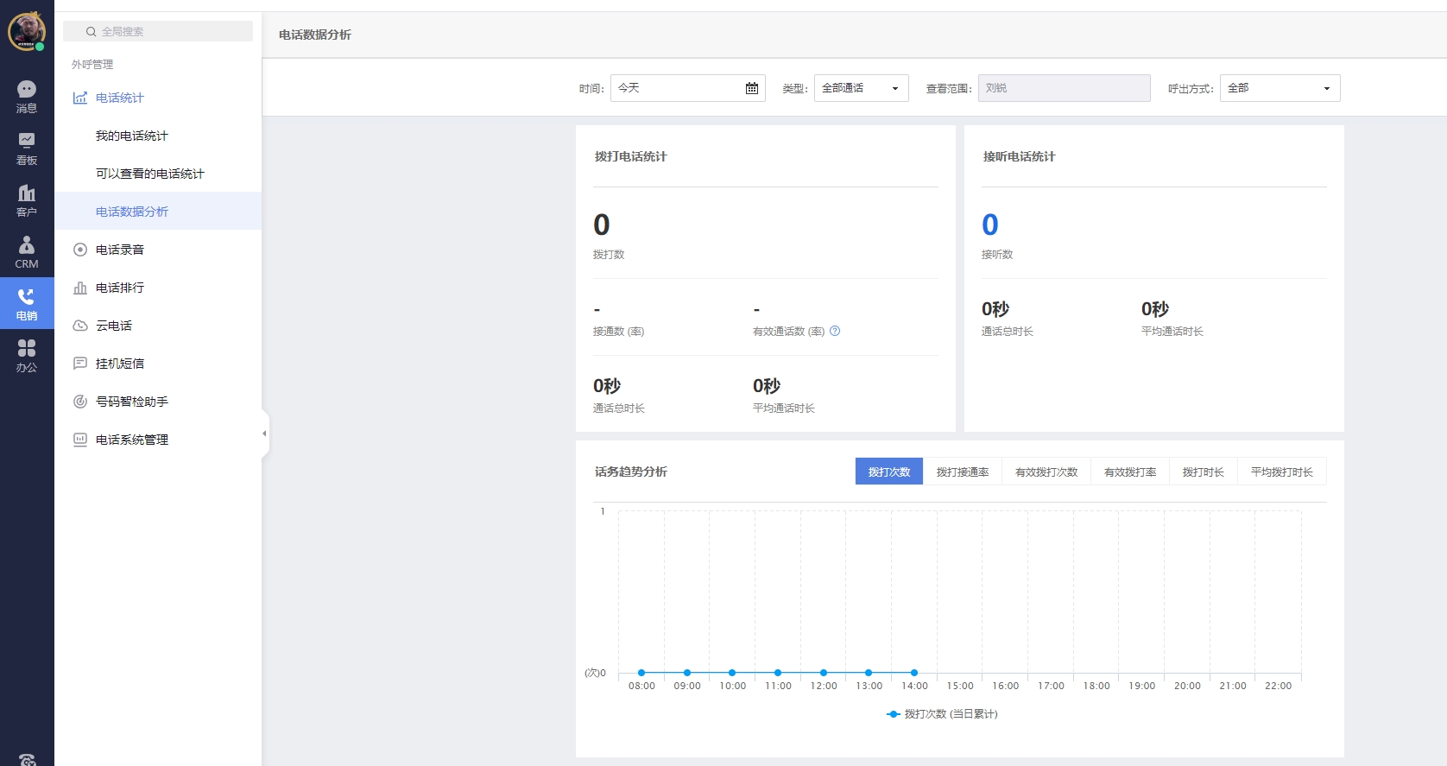
Task: Click the 话务趋势分析 heading
Action: pyautogui.click(x=630, y=472)
